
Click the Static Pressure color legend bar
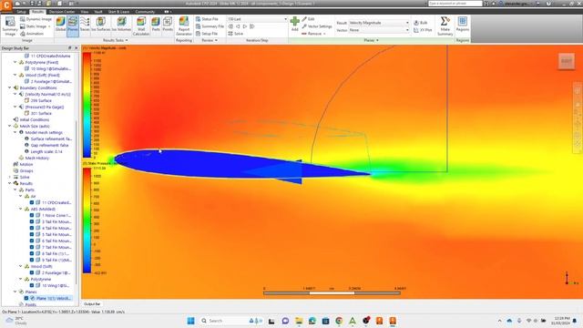pyautogui.click(x=87, y=220)
